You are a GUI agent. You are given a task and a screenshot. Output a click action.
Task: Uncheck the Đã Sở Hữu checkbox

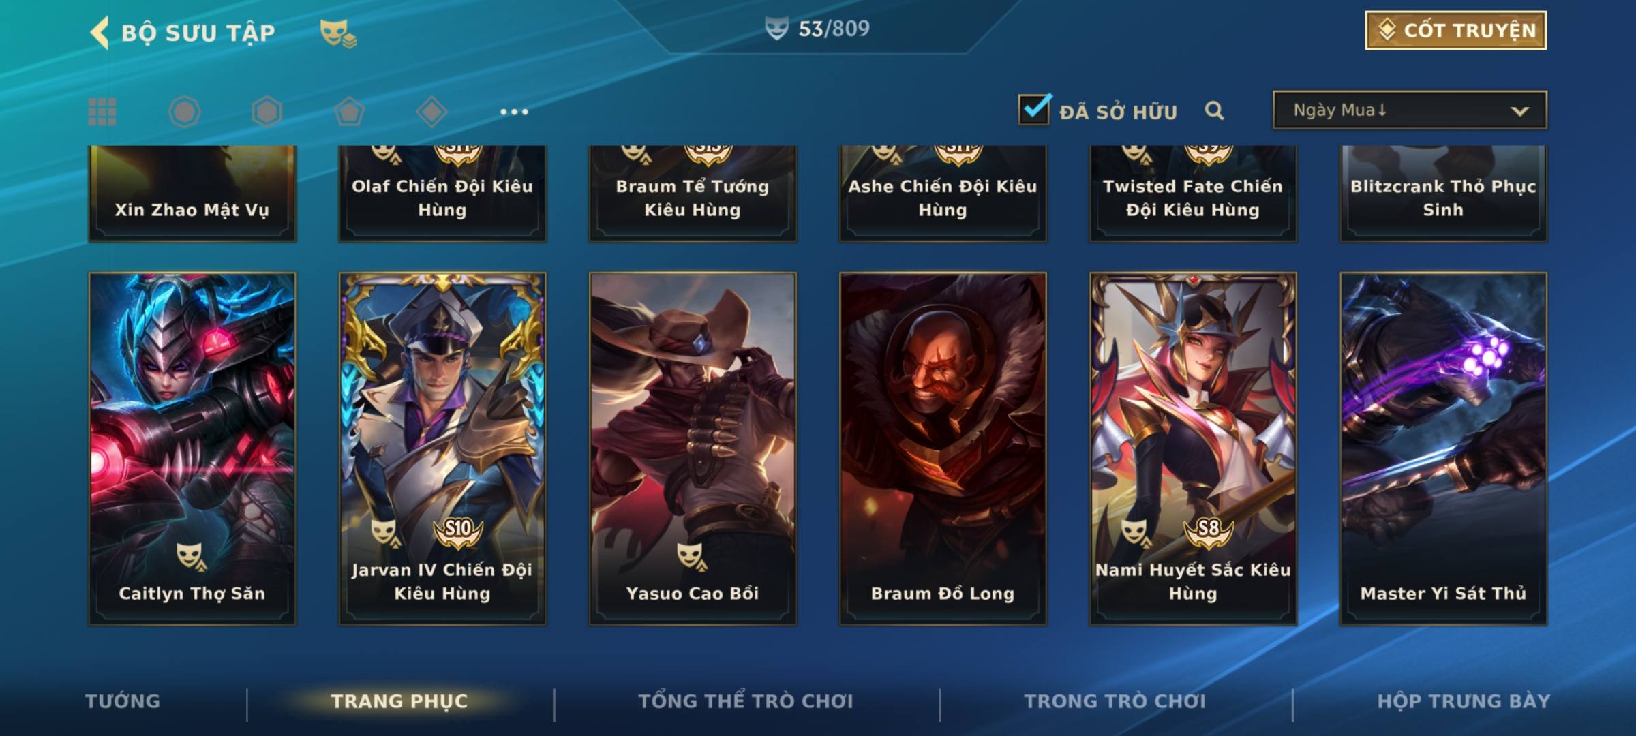(1034, 109)
